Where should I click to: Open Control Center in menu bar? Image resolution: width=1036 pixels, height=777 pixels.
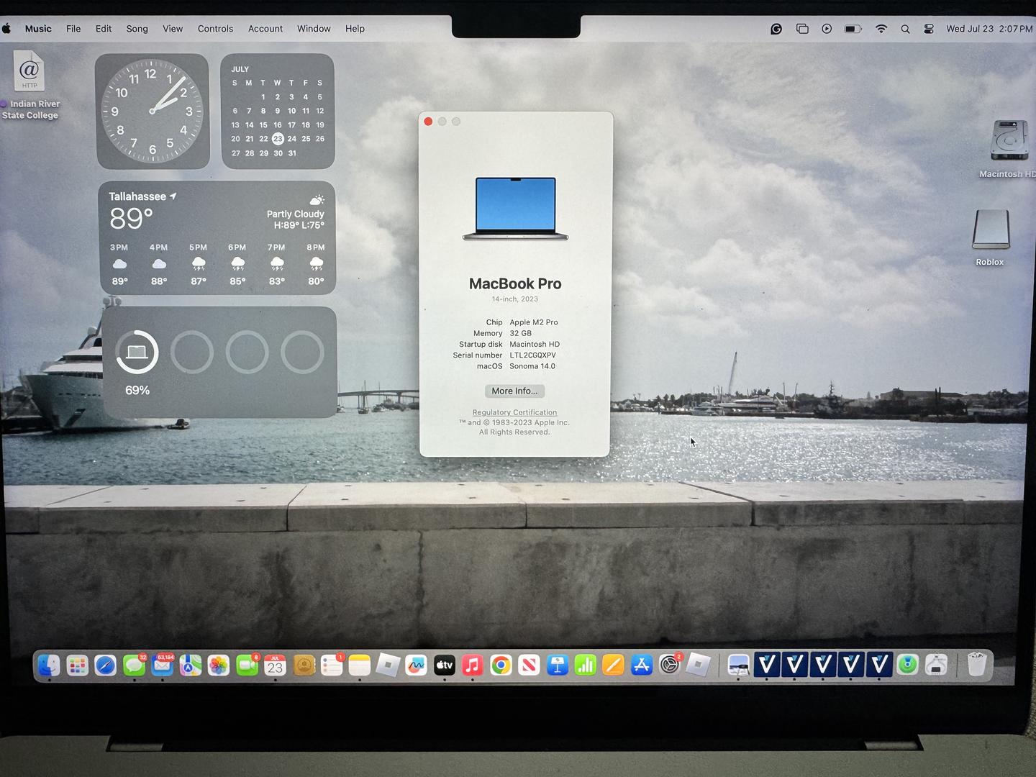coord(929,29)
